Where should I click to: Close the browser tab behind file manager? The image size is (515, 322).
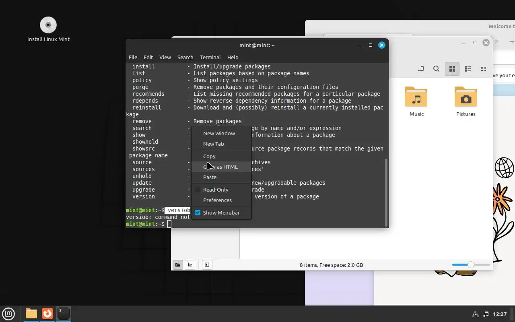click(x=496, y=41)
